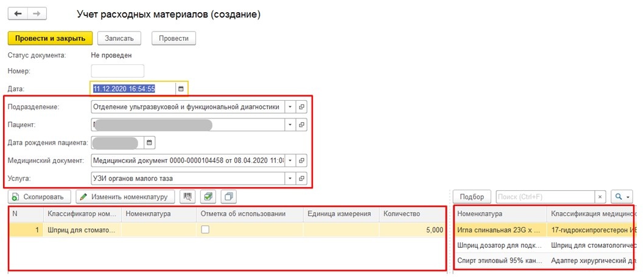Open the magnifier search options dropdown
644x277 pixels.
[x=622, y=197]
